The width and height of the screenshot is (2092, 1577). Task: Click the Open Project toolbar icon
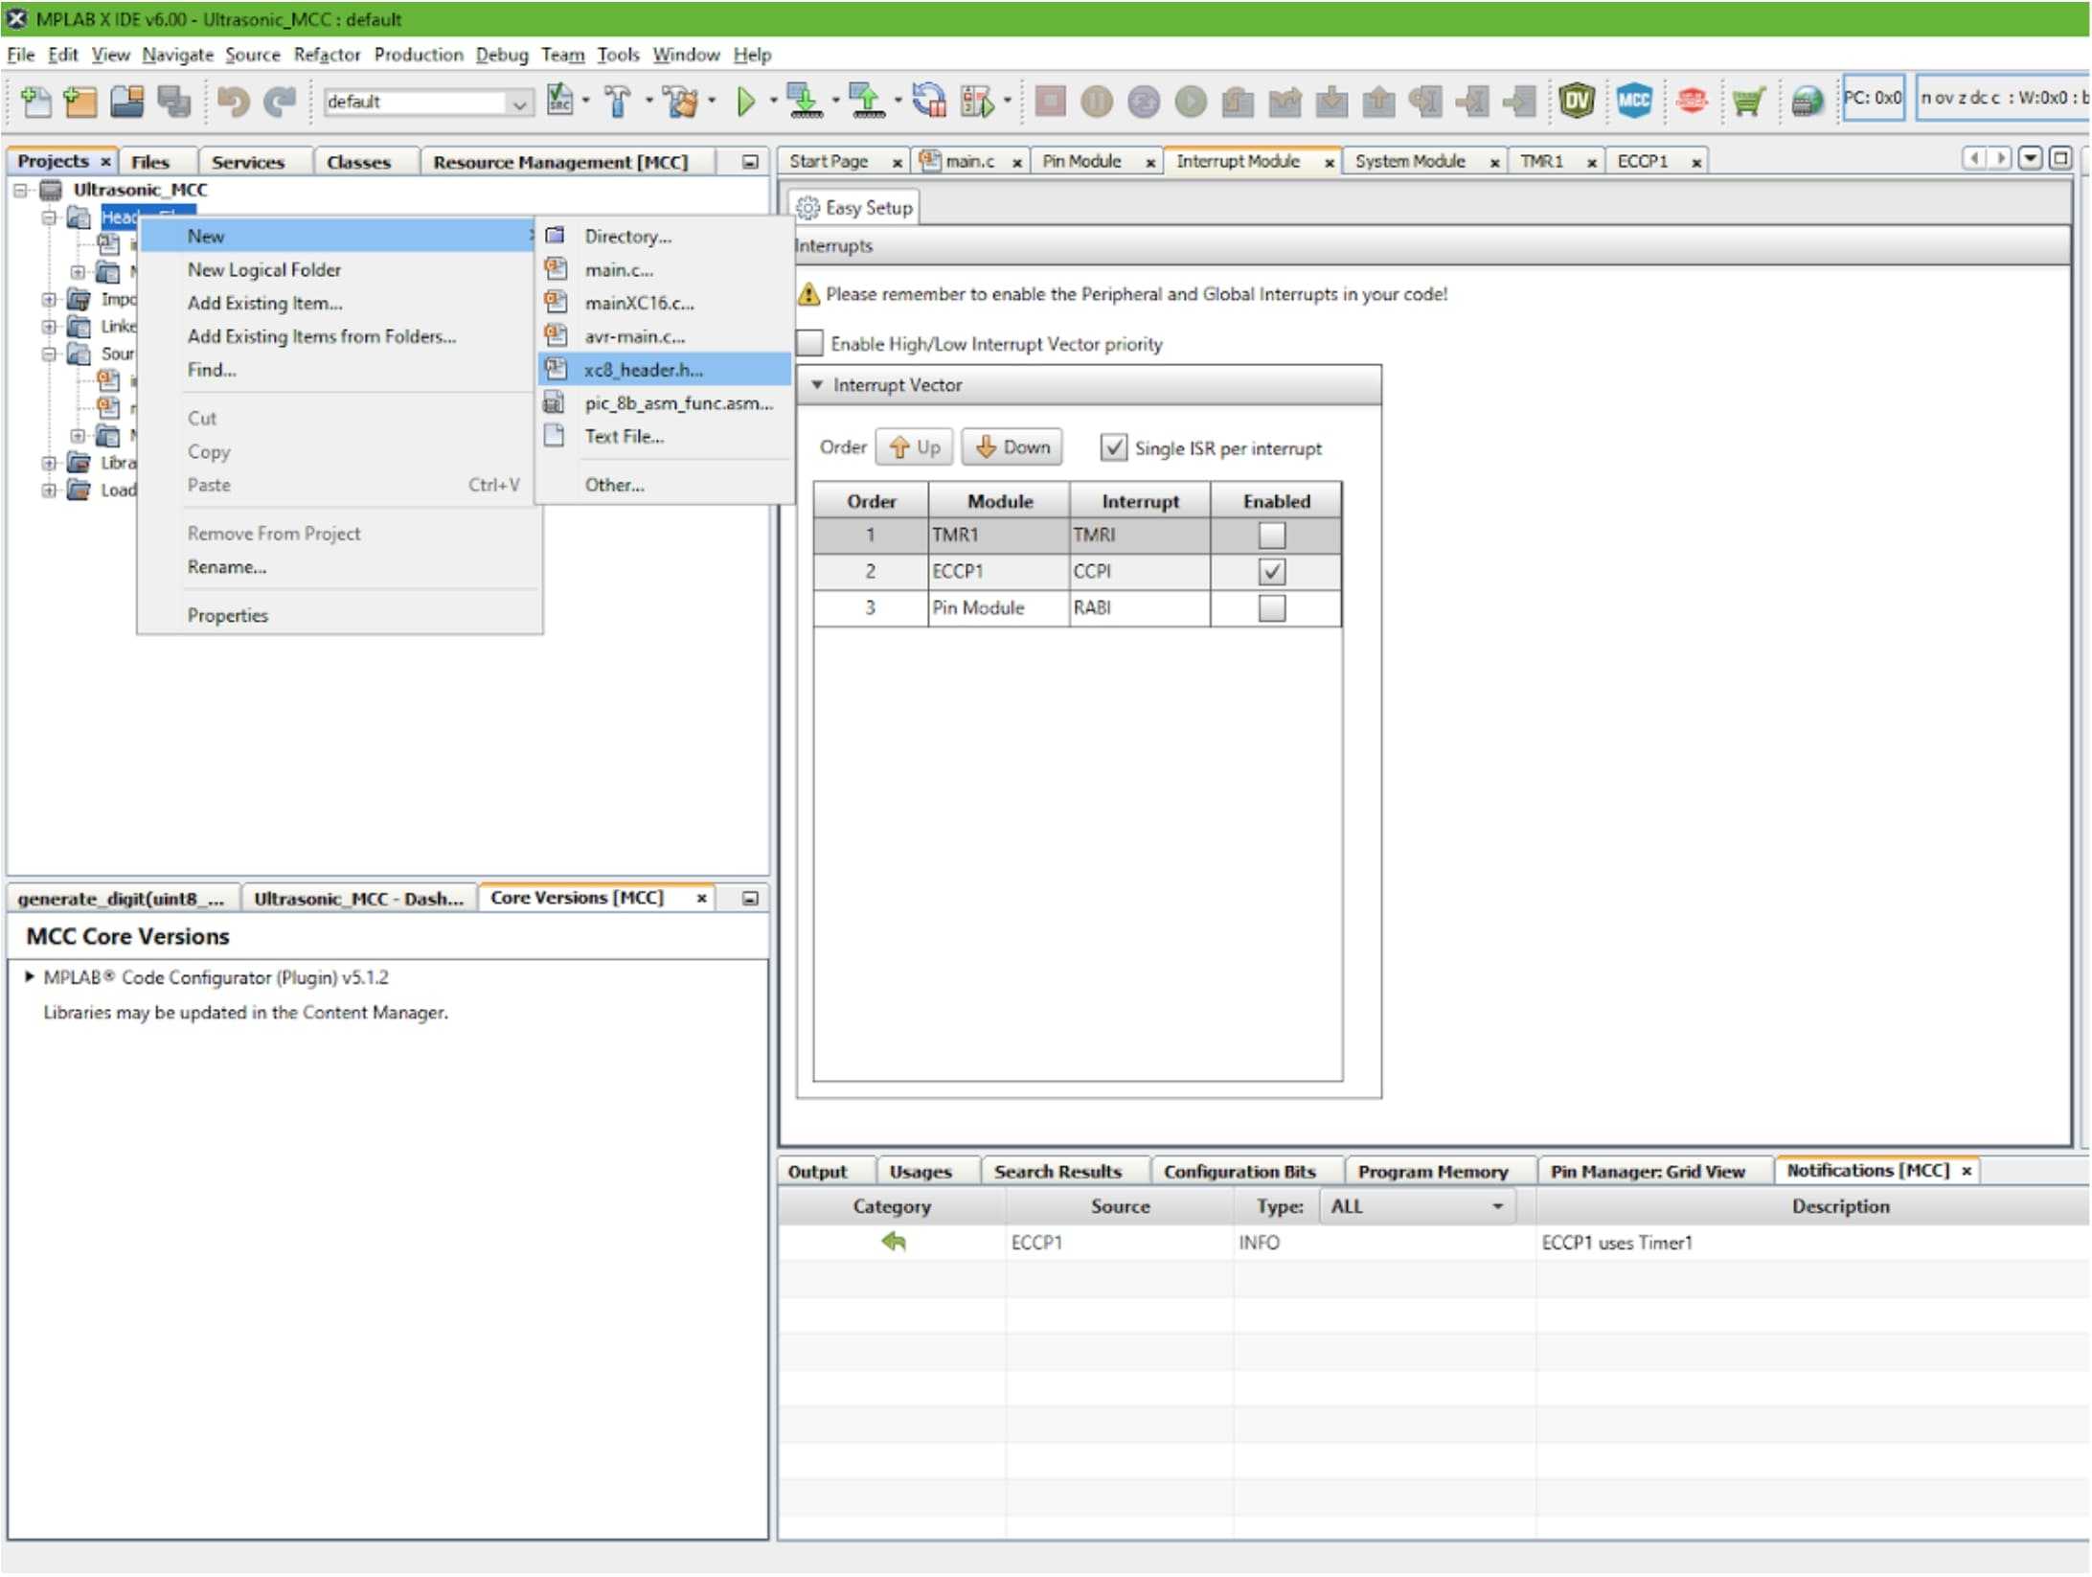(x=126, y=100)
